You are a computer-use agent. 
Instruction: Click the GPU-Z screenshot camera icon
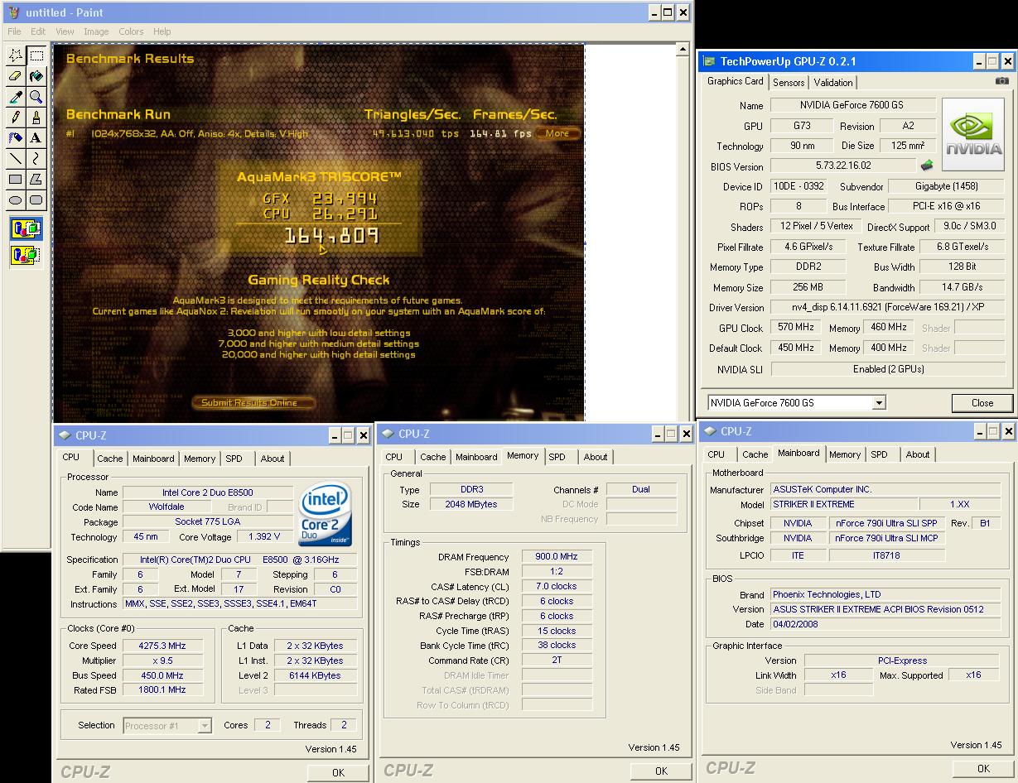(1002, 81)
